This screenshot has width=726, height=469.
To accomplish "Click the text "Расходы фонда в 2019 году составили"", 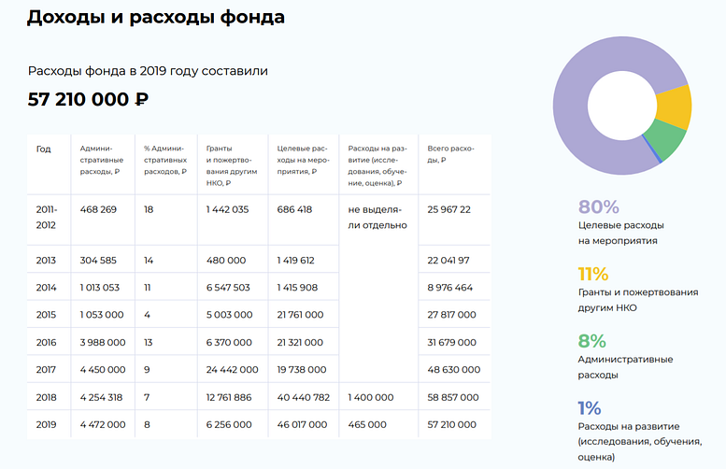I will 148,71.
